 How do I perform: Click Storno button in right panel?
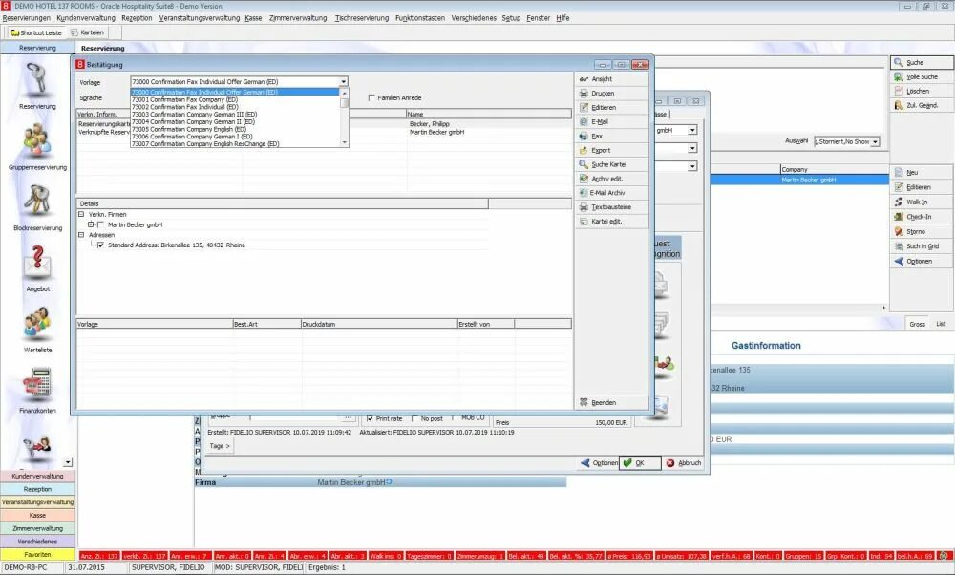[922, 231]
